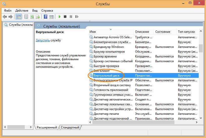Click the Forward arrow in the toolbar
The width and height of the screenshot is (206, 138).
[11, 17]
